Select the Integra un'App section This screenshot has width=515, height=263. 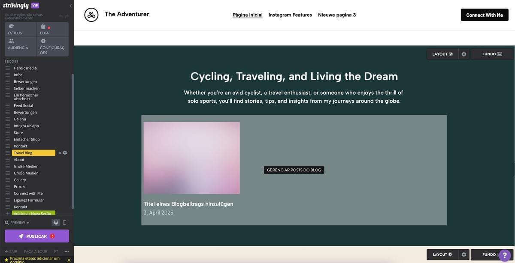tap(26, 126)
